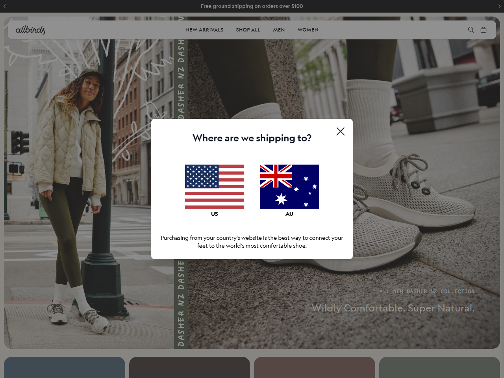Image resolution: width=504 pixels, height=378 pixels.
Task: Click the 'Wildly Comfortable. Super Natural.' headline
Action: [x=393, y=308]
